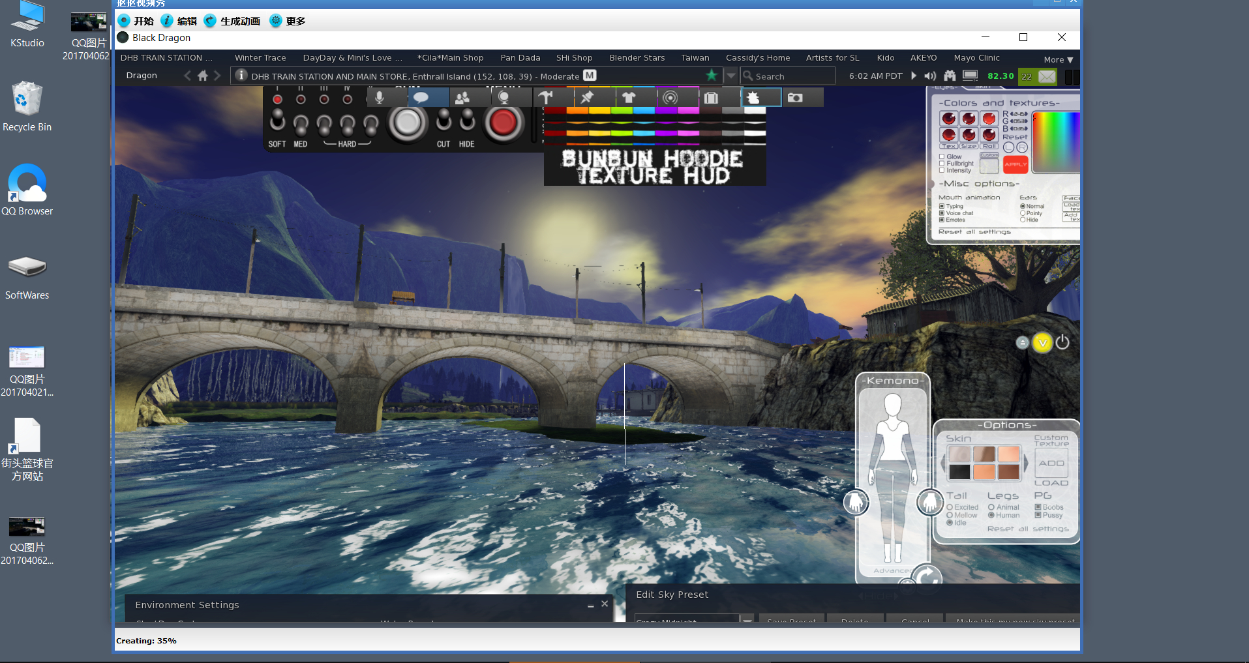Expand the More favorites dropdown
Viewport: 1249px width, 663px height.
click(1058, 59)
